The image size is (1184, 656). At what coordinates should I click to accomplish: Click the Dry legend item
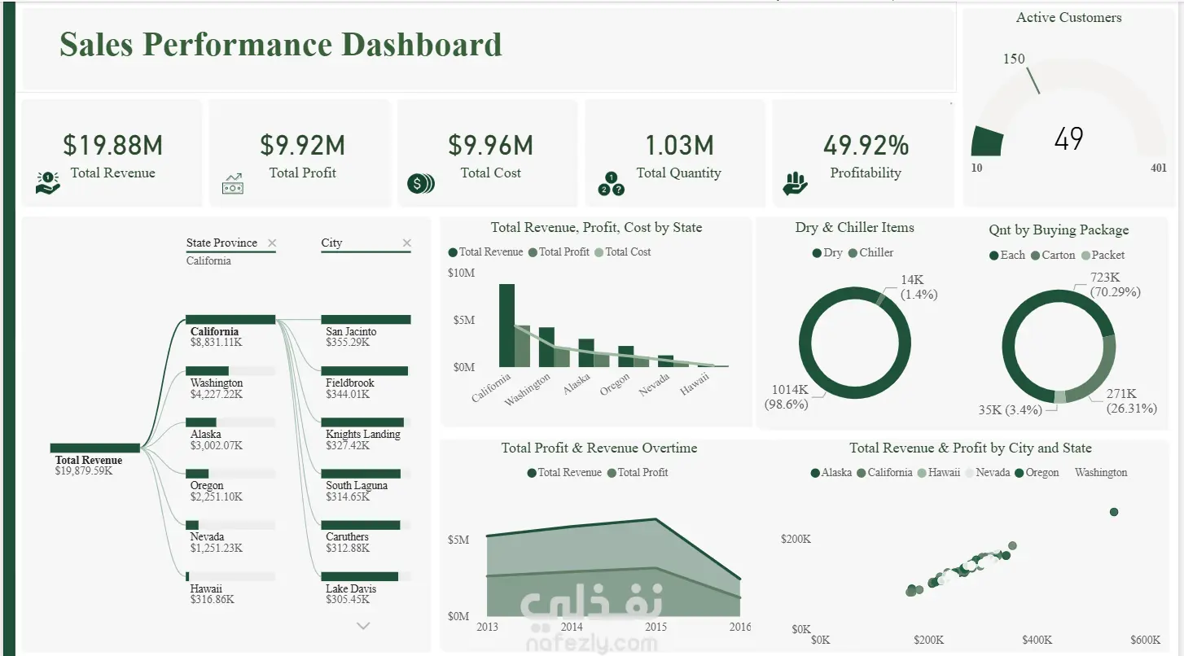827,253
